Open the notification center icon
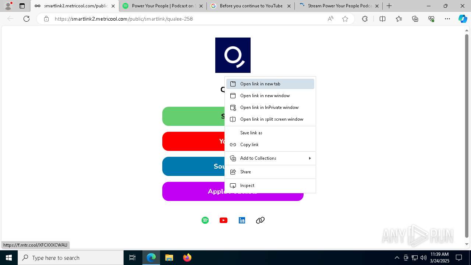 click(459, 258)
